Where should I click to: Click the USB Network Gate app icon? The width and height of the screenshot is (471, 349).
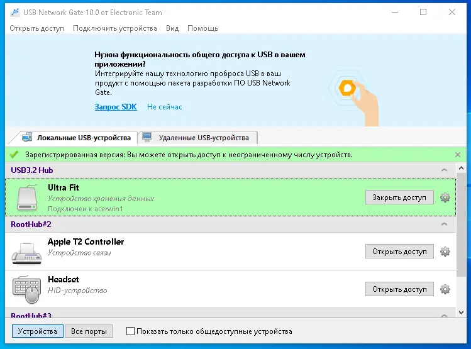14,13
